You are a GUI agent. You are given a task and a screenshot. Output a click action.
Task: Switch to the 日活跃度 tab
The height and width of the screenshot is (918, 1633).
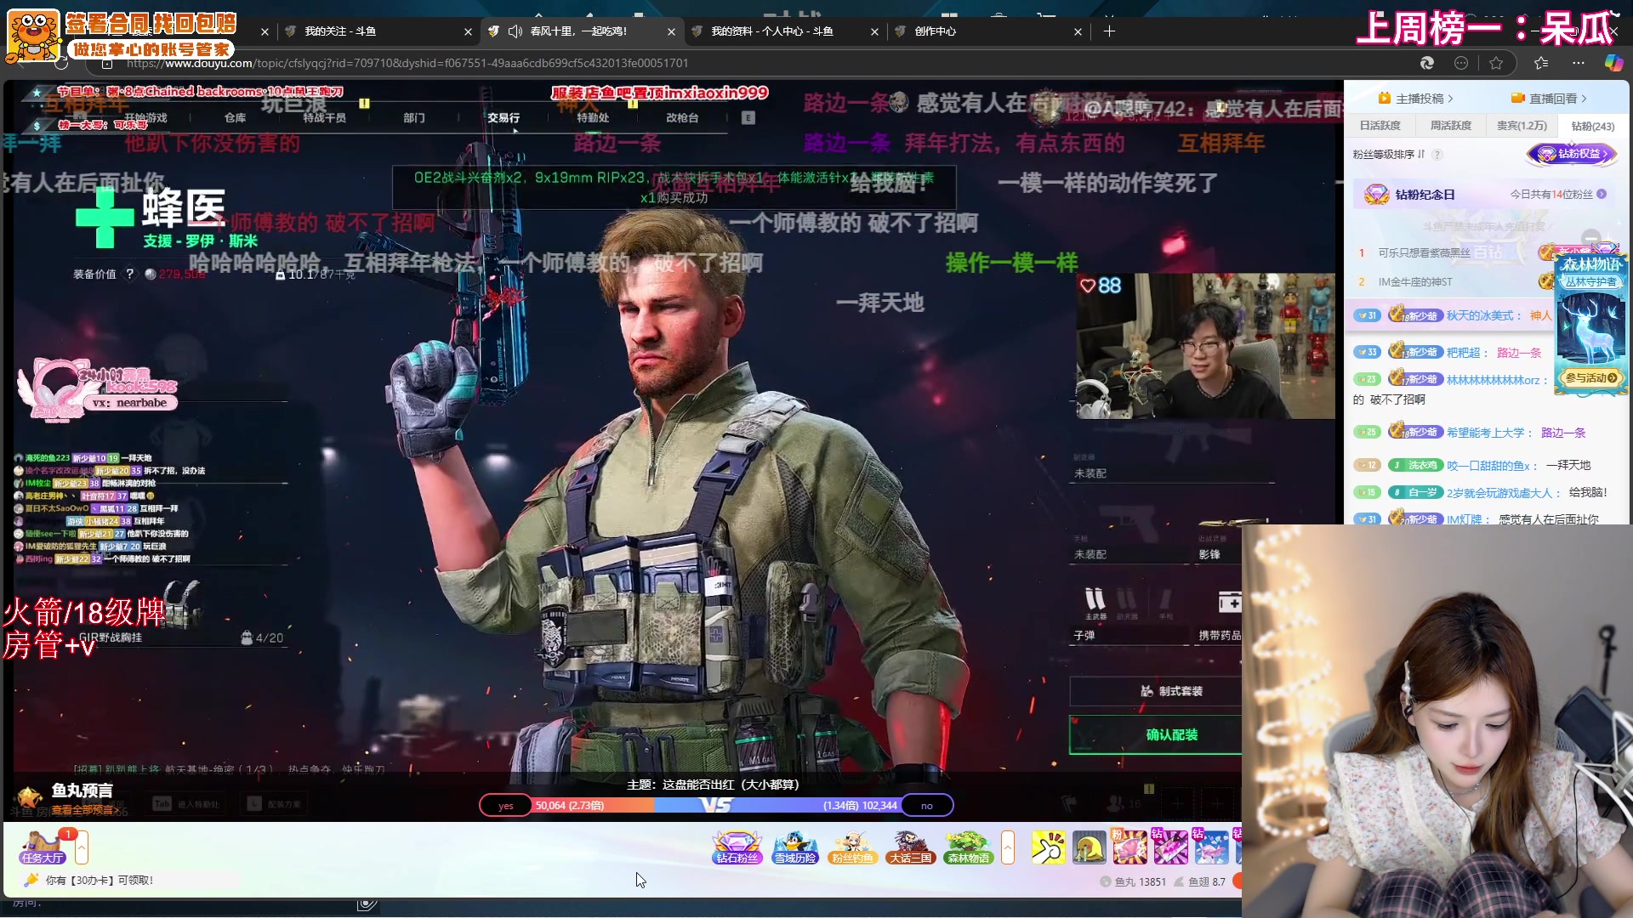(x=1380, y=126)
